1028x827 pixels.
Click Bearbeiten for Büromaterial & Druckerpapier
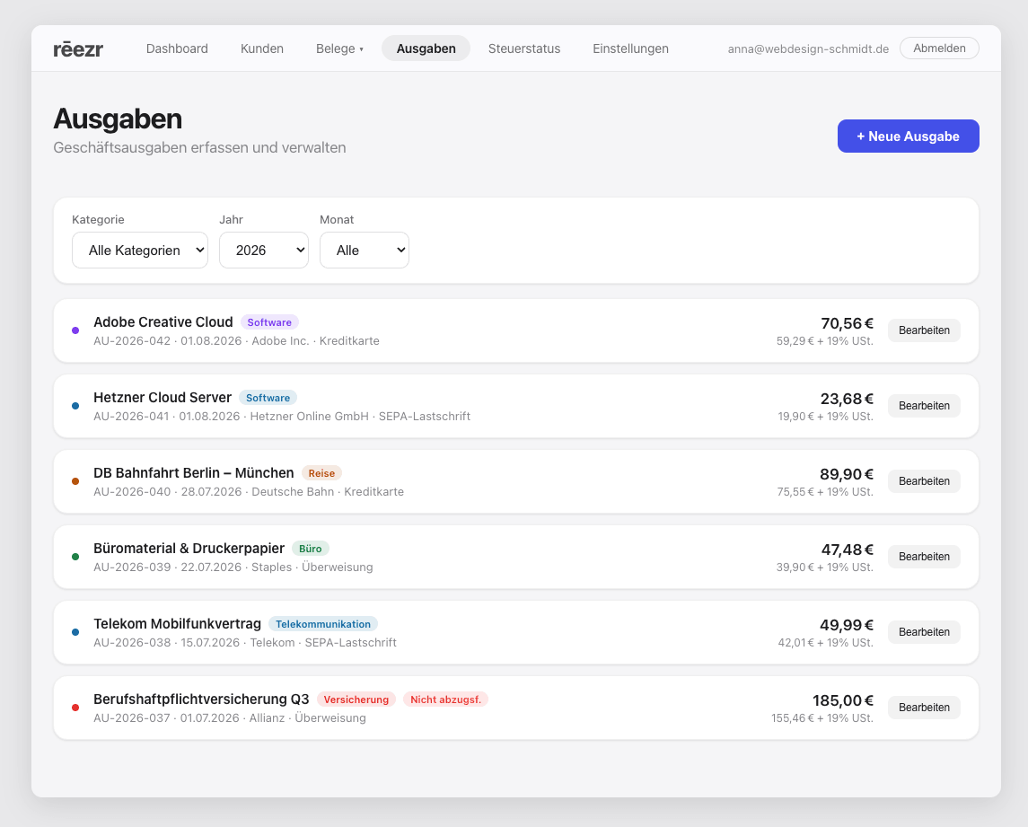tap(924, 557)
